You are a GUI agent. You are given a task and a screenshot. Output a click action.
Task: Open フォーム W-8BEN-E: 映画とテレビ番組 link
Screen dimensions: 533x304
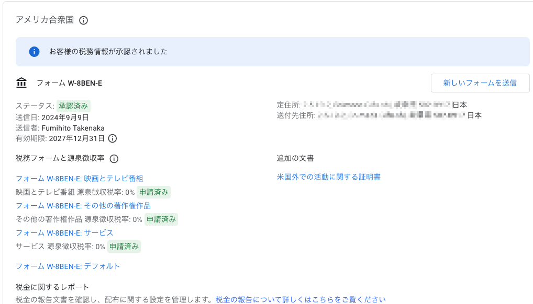tap(80, 179)
